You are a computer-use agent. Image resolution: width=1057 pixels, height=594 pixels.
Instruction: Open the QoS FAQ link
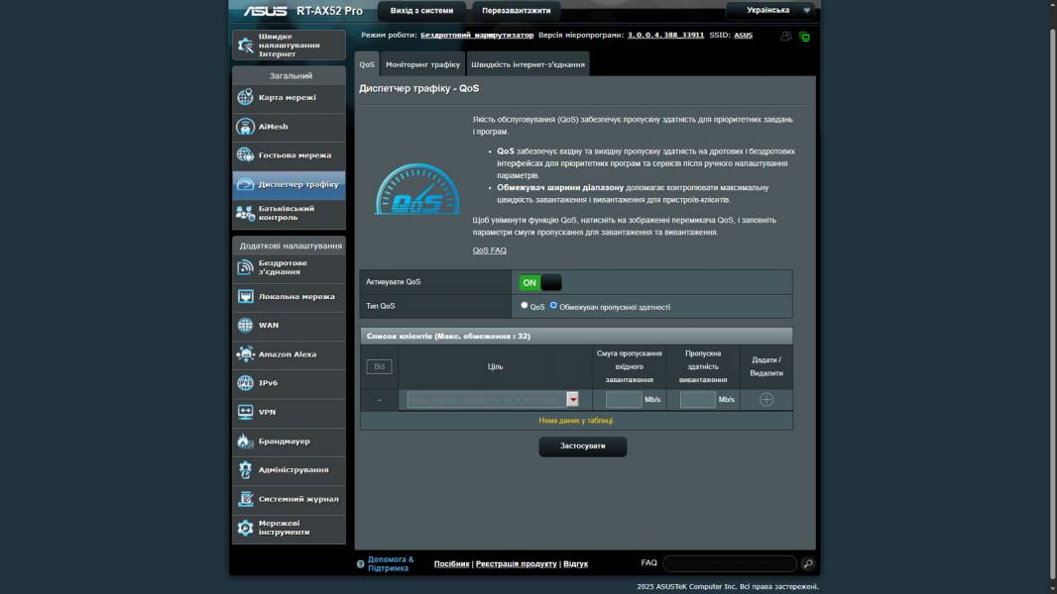point(489,250)
